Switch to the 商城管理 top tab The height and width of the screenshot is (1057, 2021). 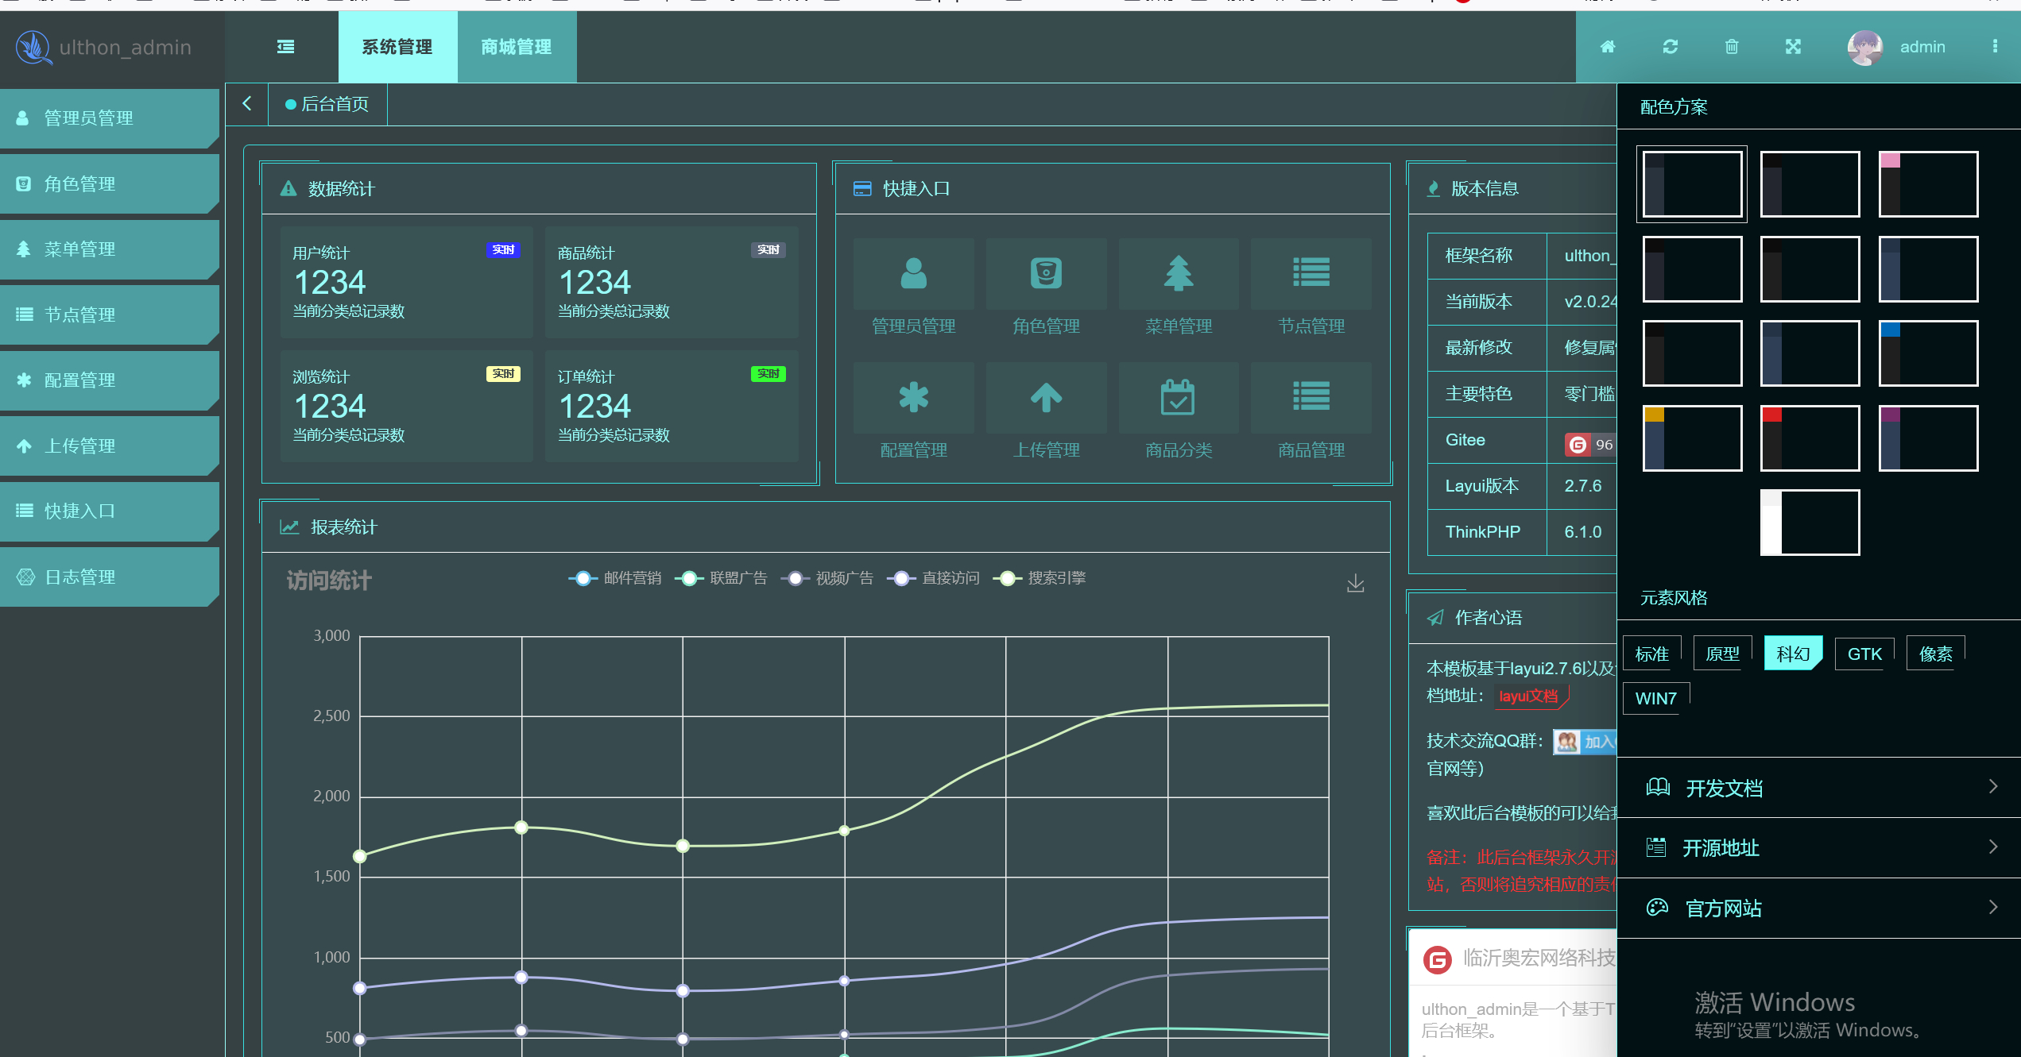(x=517, y=47)
